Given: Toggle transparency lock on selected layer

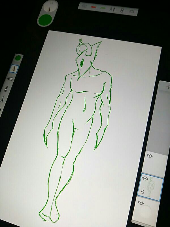Looking at the screenshot, I should [142, 192].
